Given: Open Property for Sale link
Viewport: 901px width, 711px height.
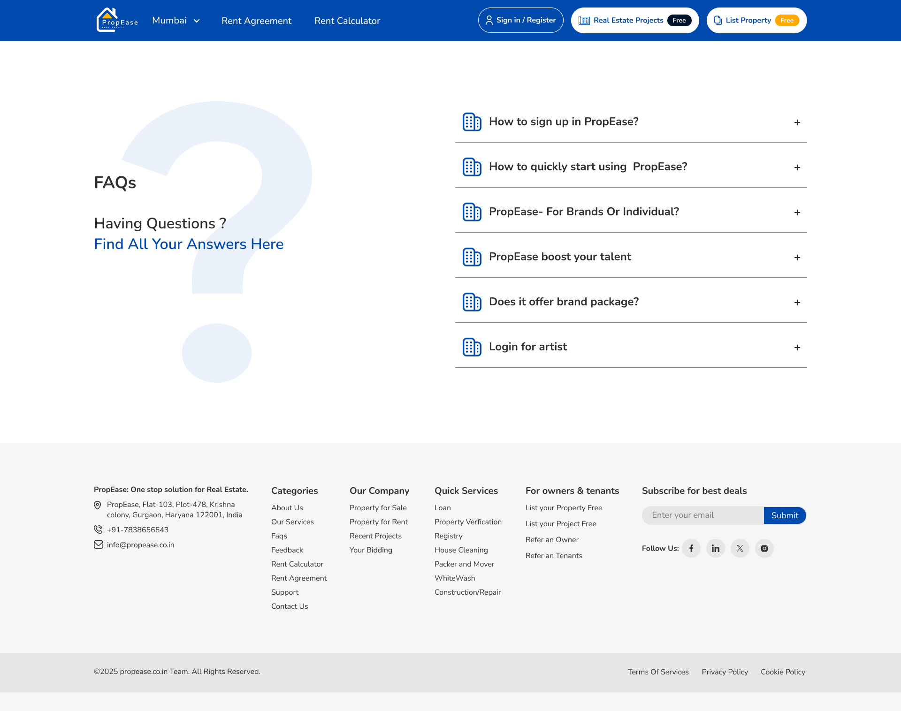Looking at the screenshot, I should (x=378, y=507).
